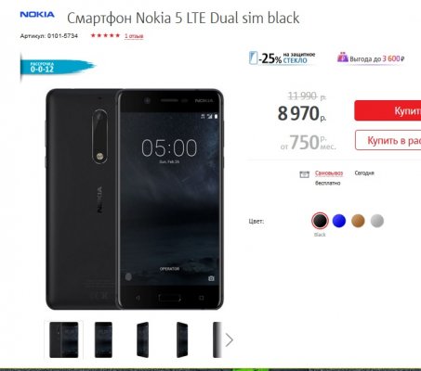421x371 pixels.
Task: Open the -25% на защитное стекло promo
Action: [282, 58]
